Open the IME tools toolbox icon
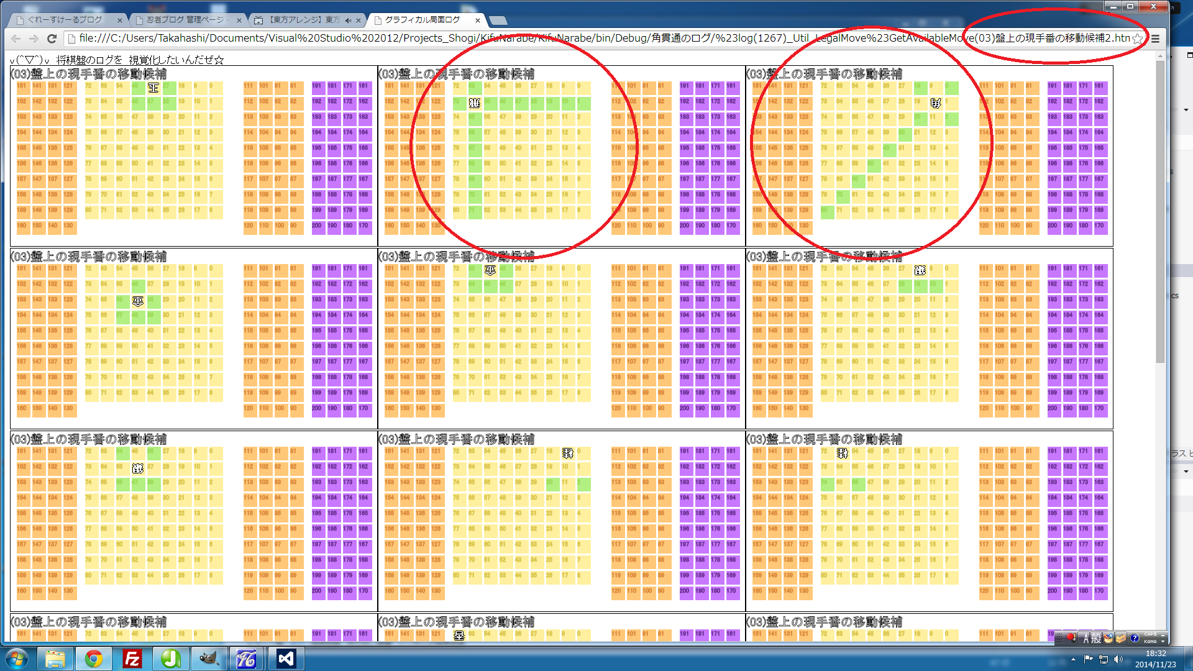Screen dimensions: 1193x671 pos(1121,638)
